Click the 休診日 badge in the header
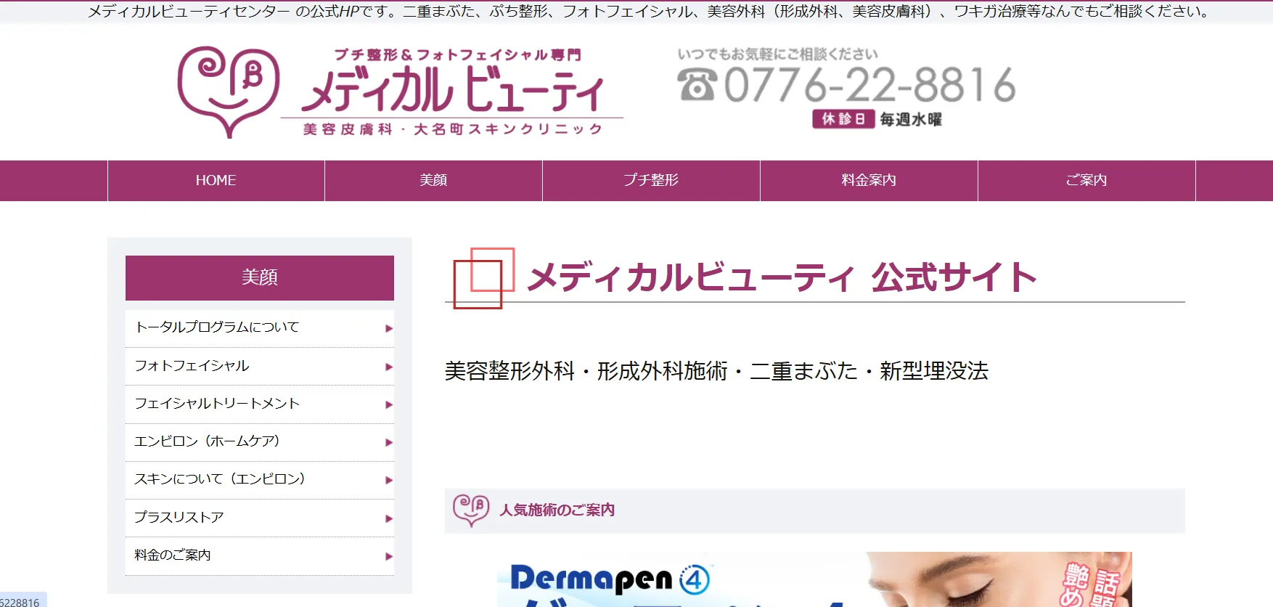The height and width of the screenshot is (607, 1273). click(x=843, y=119)
